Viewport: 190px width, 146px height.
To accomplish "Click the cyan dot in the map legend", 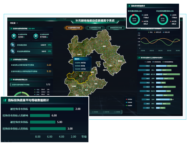I will click(126, 103).
